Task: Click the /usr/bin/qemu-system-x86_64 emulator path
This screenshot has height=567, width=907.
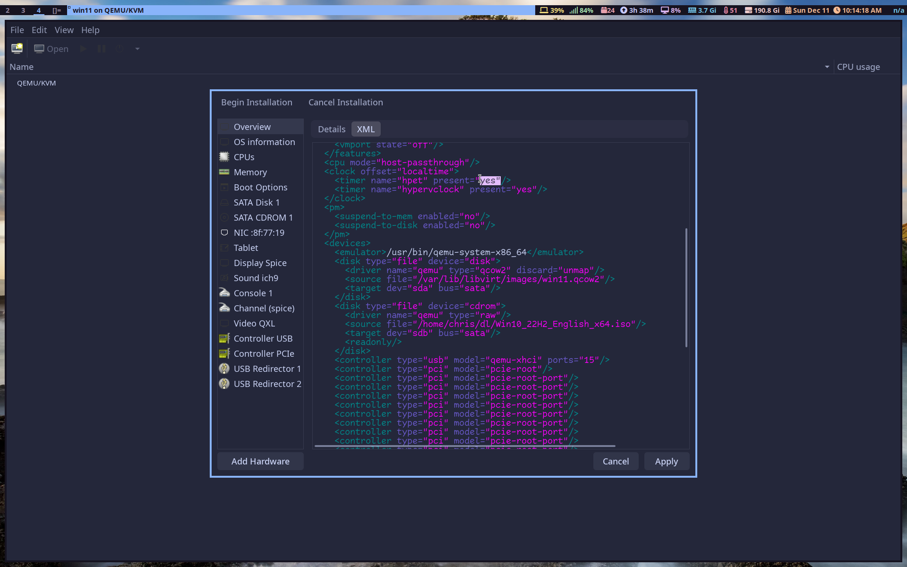Action: click(456, 252)
